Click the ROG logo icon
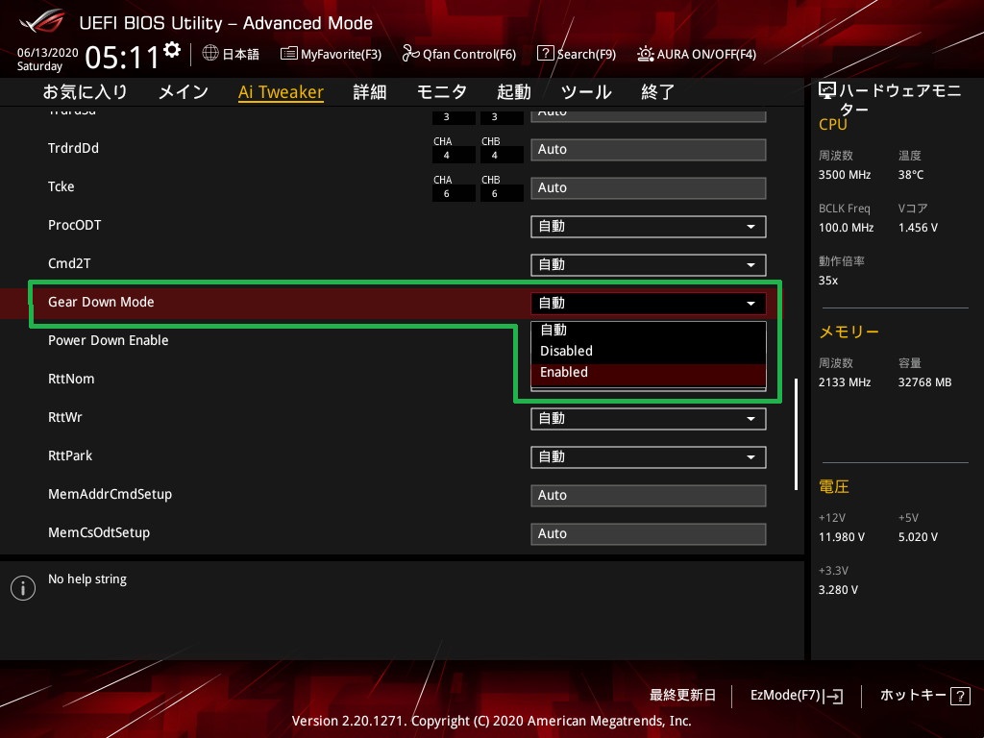984x738 pixels. click(42, 21)
